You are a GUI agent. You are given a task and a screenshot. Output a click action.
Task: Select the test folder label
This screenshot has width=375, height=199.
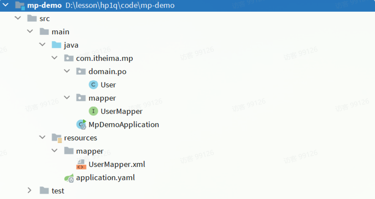[58, 191]
